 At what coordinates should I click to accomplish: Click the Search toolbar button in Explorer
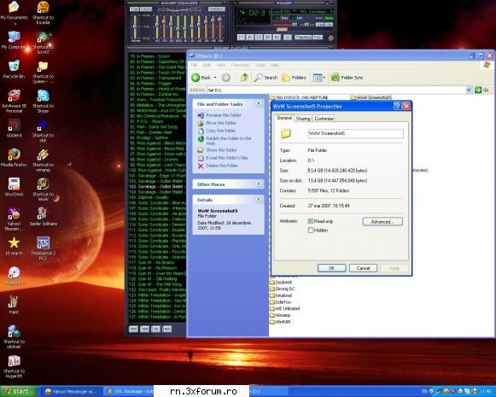coord(266,78)
